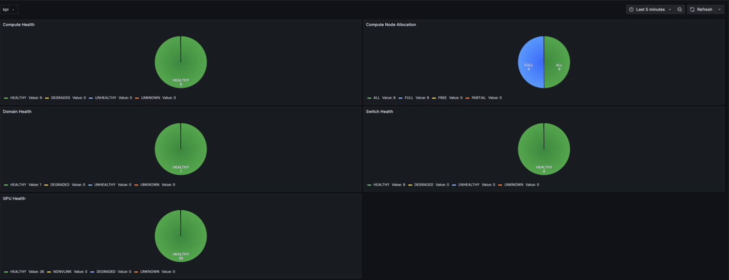Click the zoom out time range icon

680,10
